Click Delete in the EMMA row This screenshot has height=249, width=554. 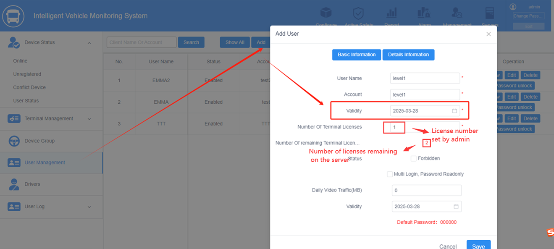(530, 97)
